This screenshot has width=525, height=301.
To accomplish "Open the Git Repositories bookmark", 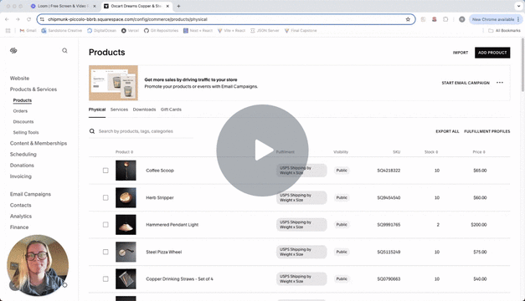I will pyautogui.click(x=161, y=30).
